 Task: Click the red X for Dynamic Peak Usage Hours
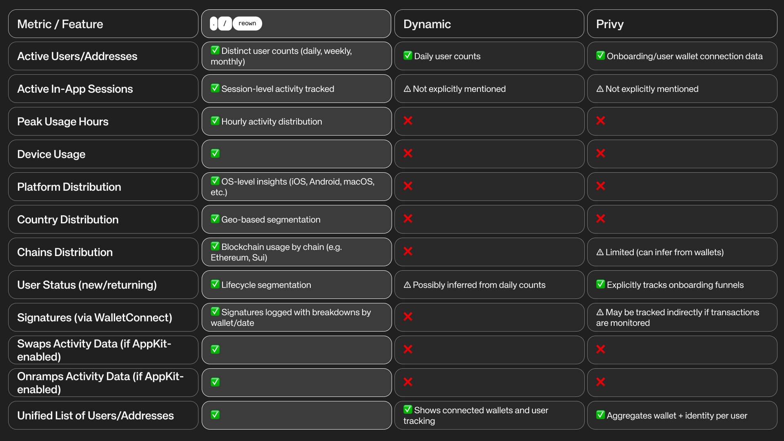pyautogui.click(x=408, y=121)
